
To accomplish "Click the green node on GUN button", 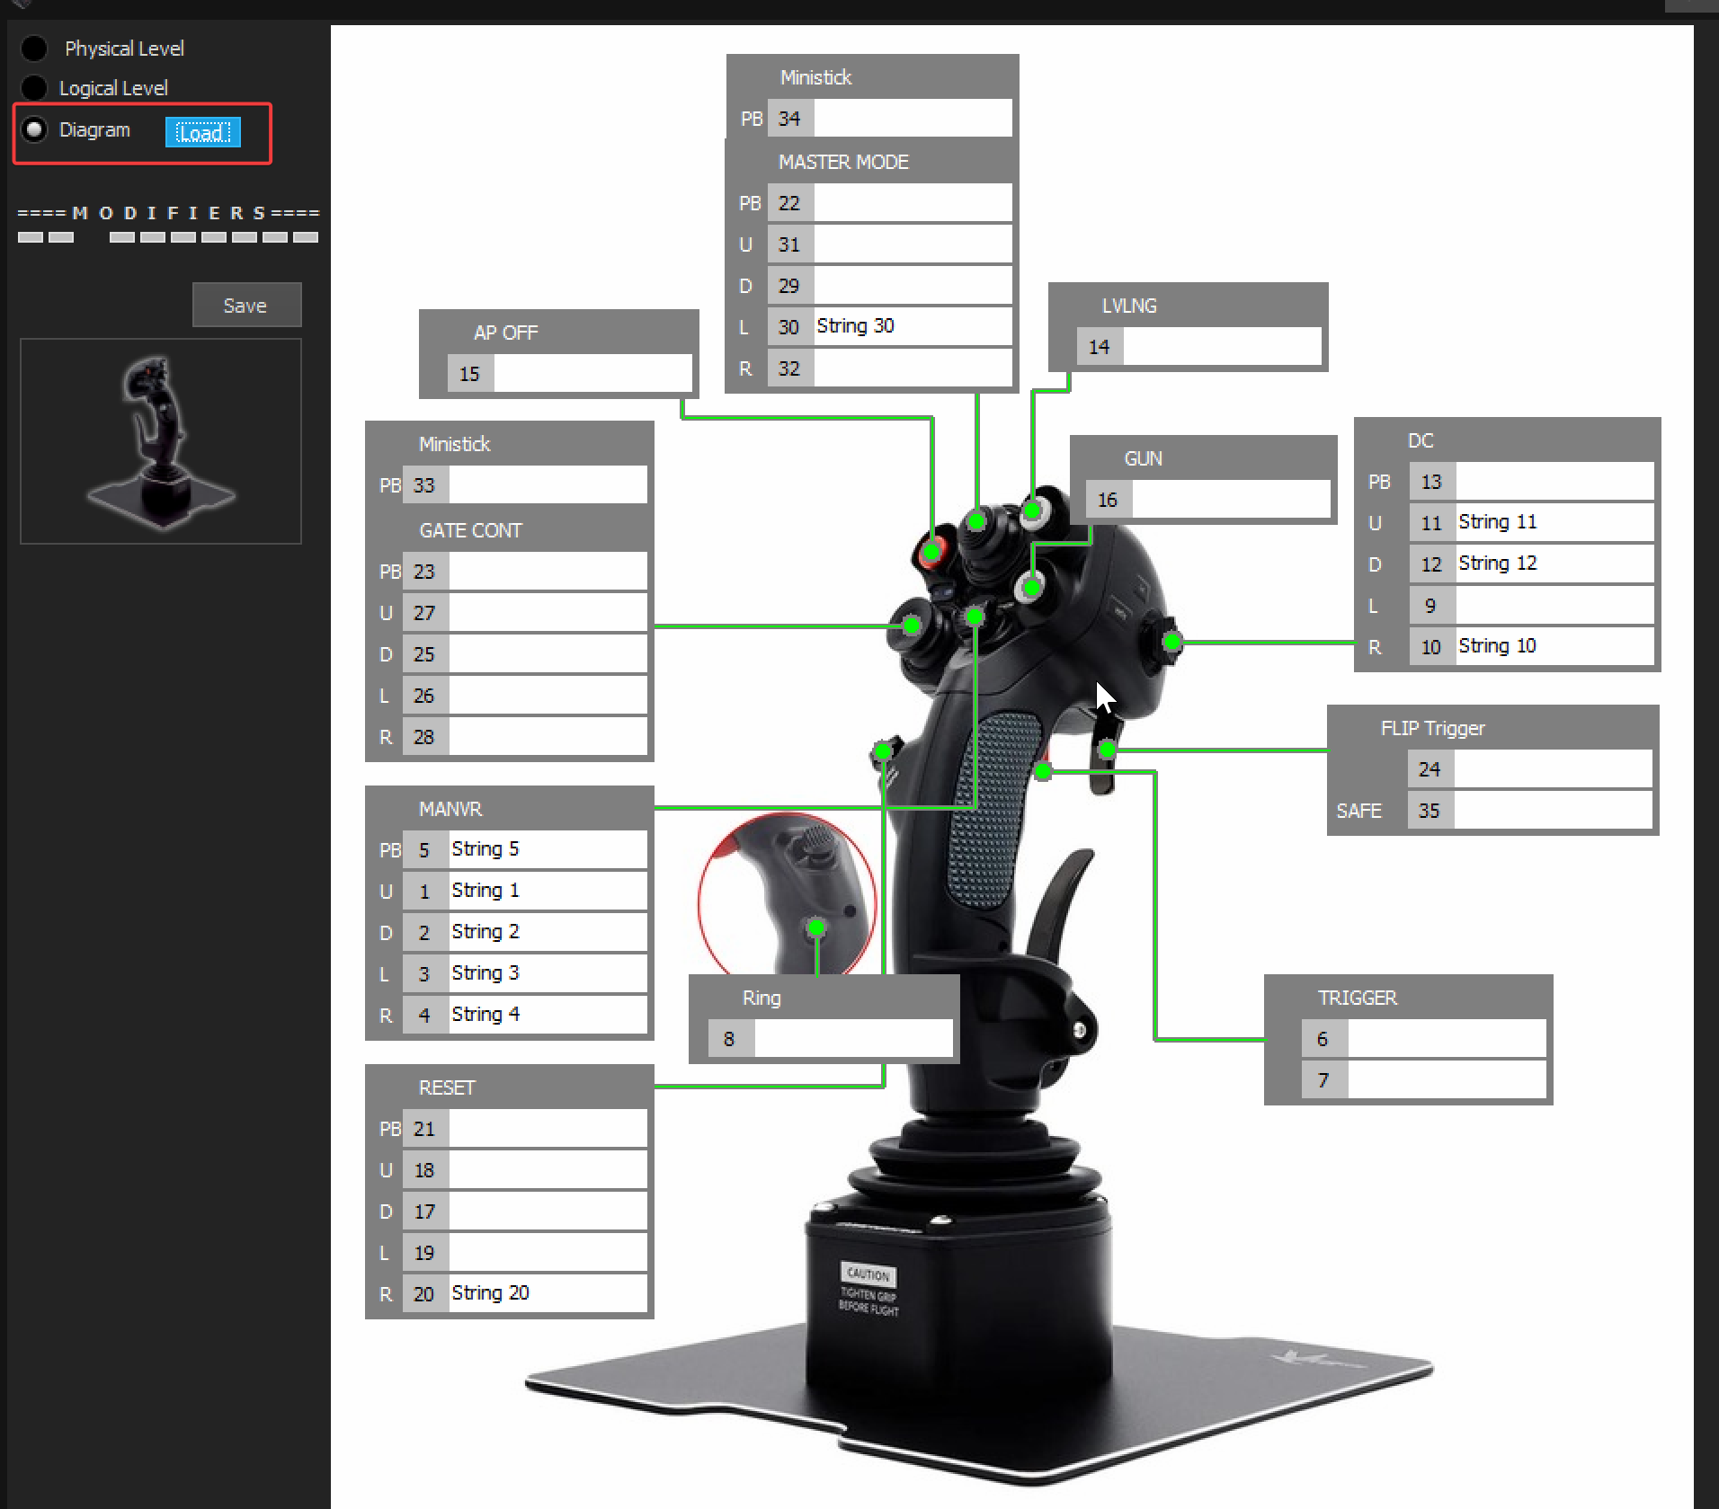I will pos(1032,588).
